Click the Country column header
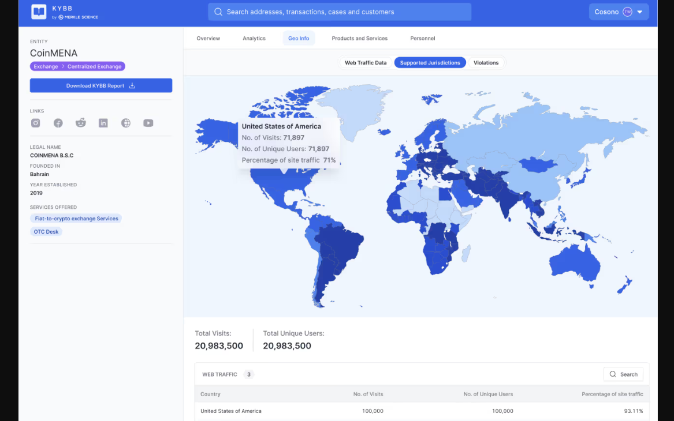This screenshot has width=674, height=421. pos(210,394)
